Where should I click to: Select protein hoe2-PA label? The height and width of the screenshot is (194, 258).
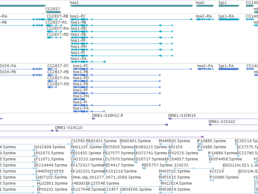(x=205, y=66)
